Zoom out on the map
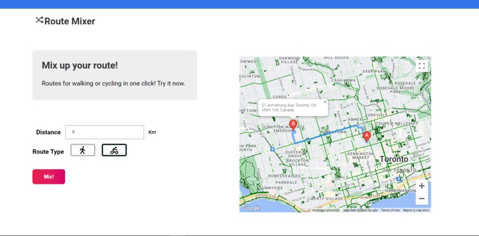Screen dimensions: 479x236 [421, 199]
